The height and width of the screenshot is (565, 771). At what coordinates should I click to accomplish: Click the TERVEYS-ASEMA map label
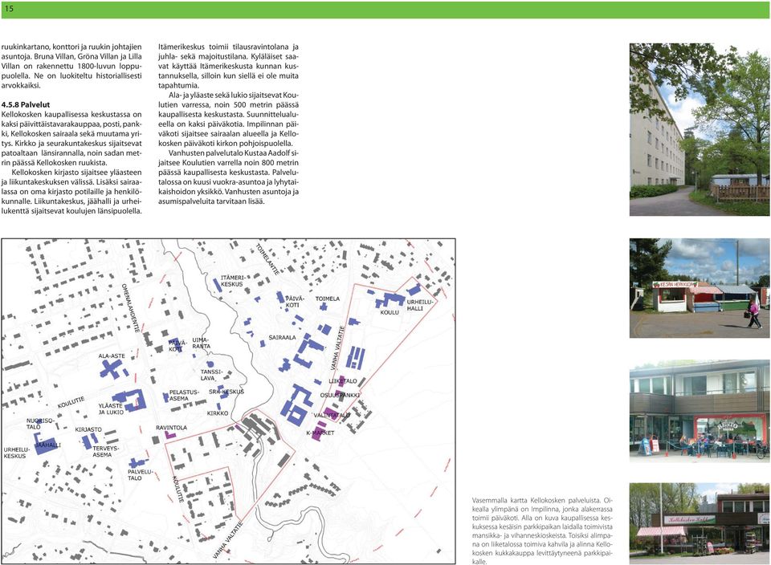point(106,452)
